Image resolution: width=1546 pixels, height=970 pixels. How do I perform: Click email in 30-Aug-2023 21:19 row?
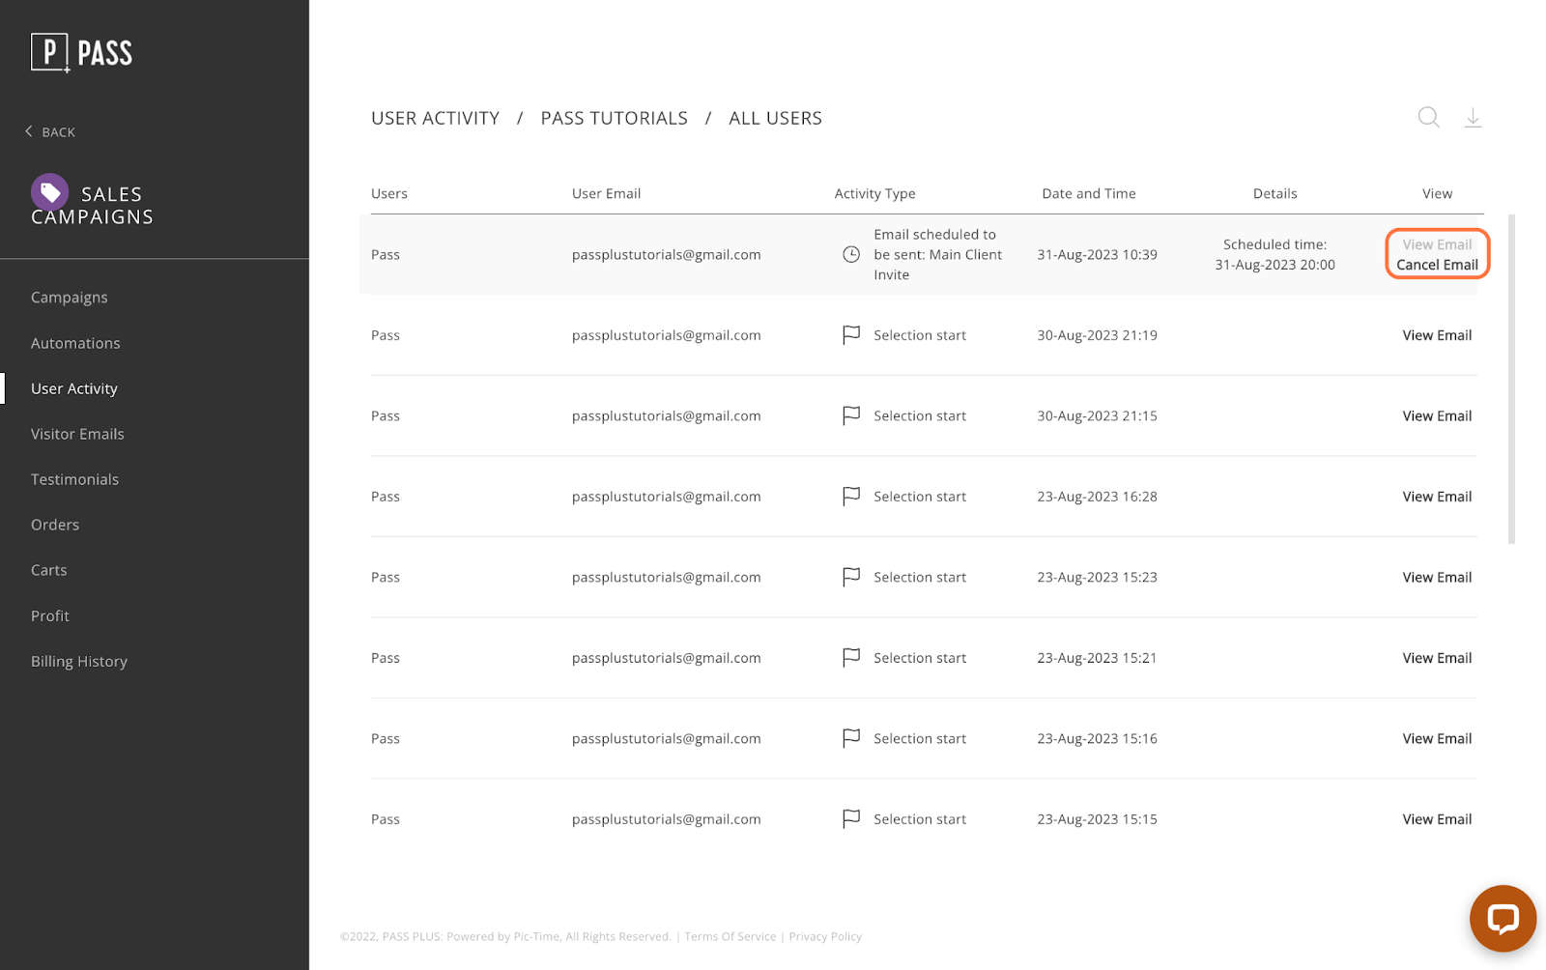coord(666,335)
